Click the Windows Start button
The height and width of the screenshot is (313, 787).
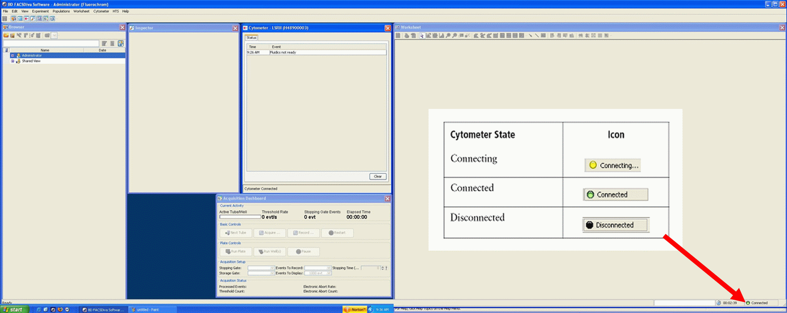[15, 309]
